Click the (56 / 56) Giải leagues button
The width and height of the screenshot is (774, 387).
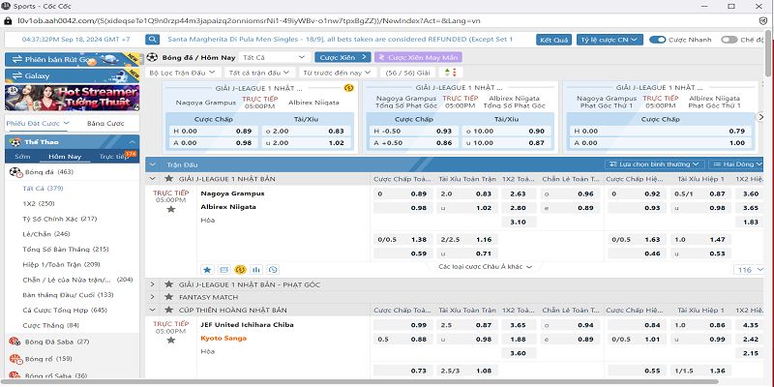click(x=407, y=73)
